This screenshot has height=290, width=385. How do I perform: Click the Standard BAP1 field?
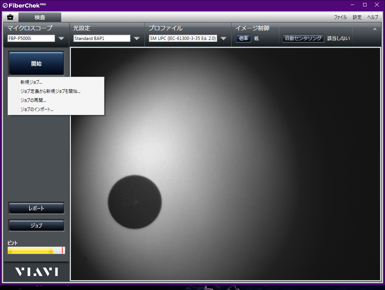[x=102, y=39]
